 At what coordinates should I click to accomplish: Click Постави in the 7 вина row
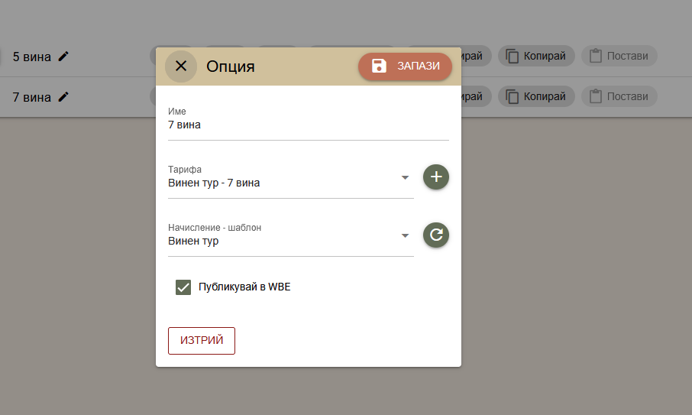pos(619,96)
